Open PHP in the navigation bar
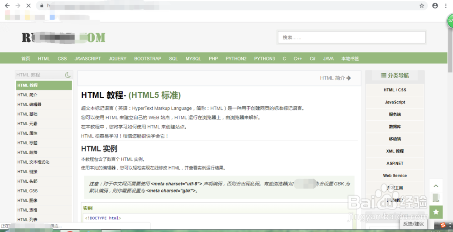Viewport: 453px width, 232px height. pyautogui.click(x=213, y=59)
